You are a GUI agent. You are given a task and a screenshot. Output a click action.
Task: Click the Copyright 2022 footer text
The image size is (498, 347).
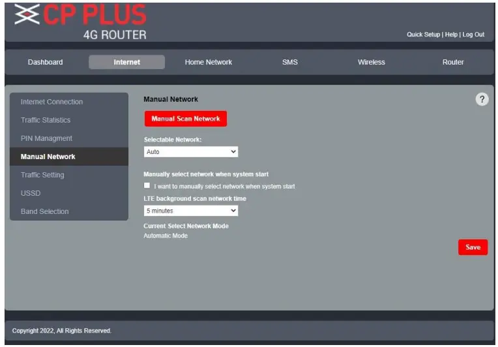tap(62, 331)
